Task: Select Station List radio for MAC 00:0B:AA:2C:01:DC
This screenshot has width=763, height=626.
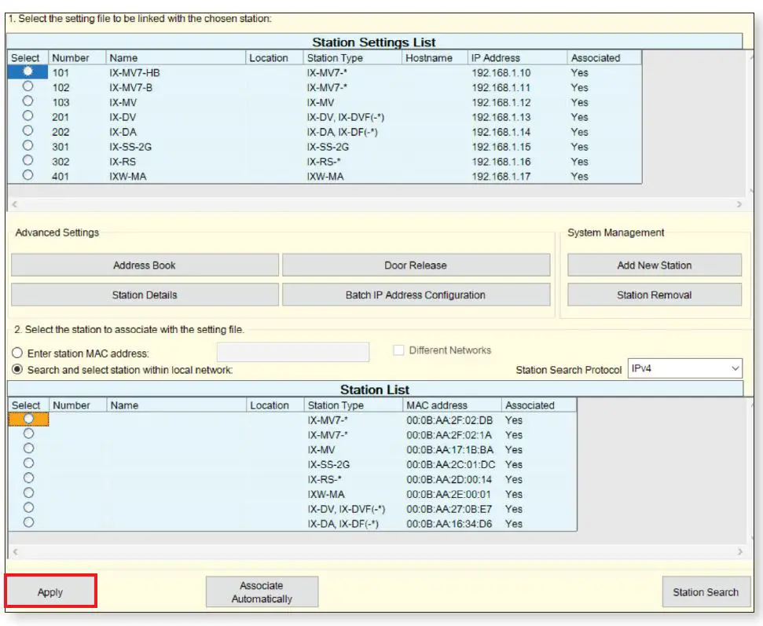Action: [28, 463]
